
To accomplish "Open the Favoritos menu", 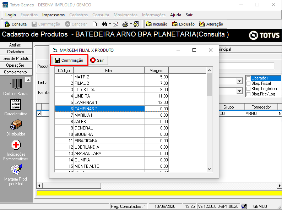I will click(29, 15).
